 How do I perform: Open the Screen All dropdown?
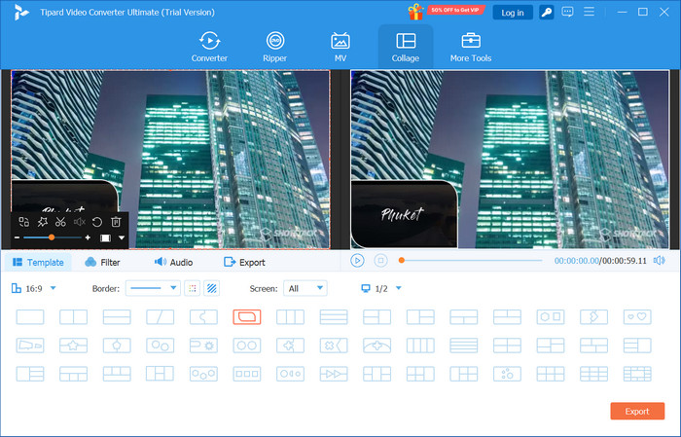(x=305, y=288)
